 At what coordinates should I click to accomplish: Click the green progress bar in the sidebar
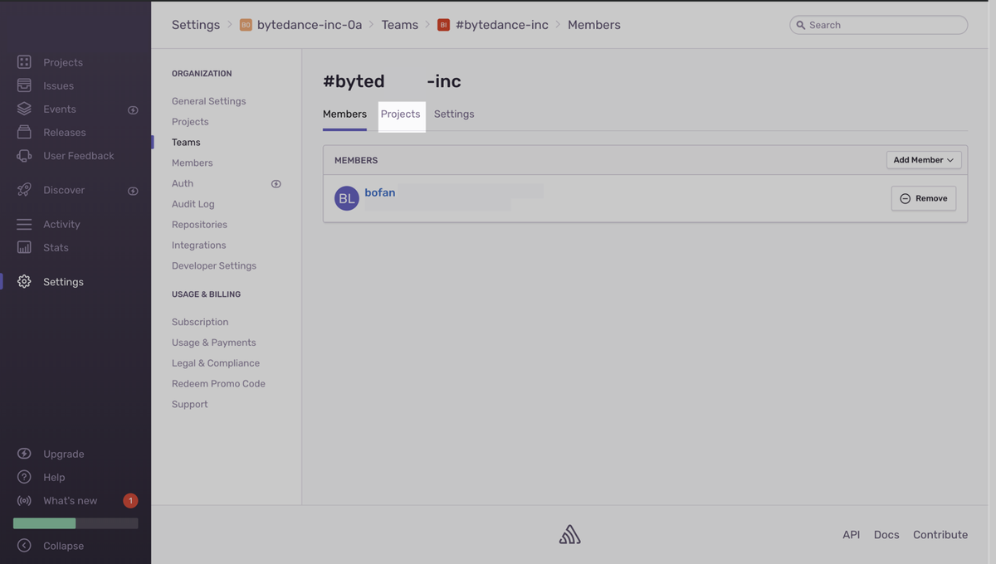(45, 523)
